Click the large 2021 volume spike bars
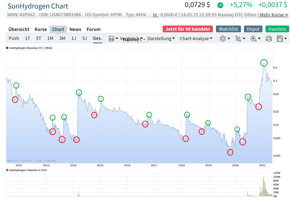This screenshot has height=200, width=290. tap(264, 186)
